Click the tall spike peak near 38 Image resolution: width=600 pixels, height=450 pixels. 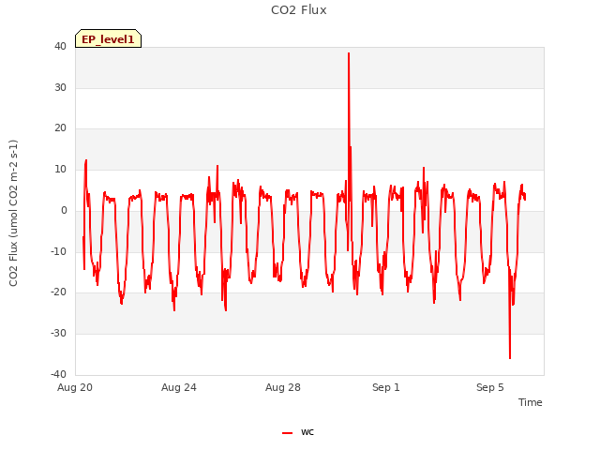click(349, 53)
